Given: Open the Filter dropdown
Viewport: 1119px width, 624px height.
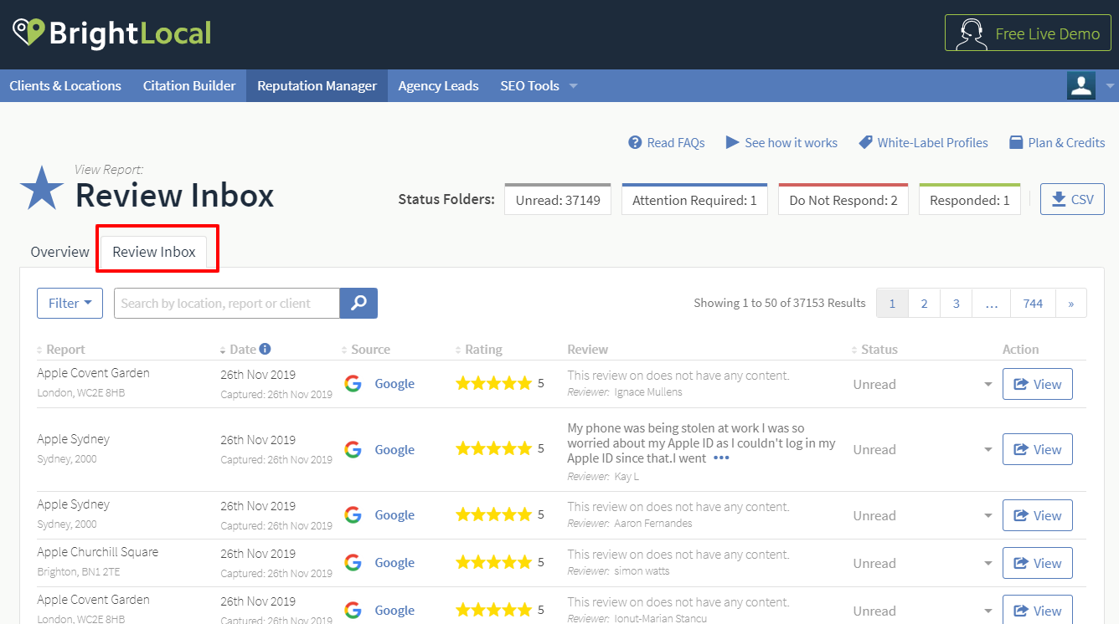Looking at the screenshot, I should (70, 303).
